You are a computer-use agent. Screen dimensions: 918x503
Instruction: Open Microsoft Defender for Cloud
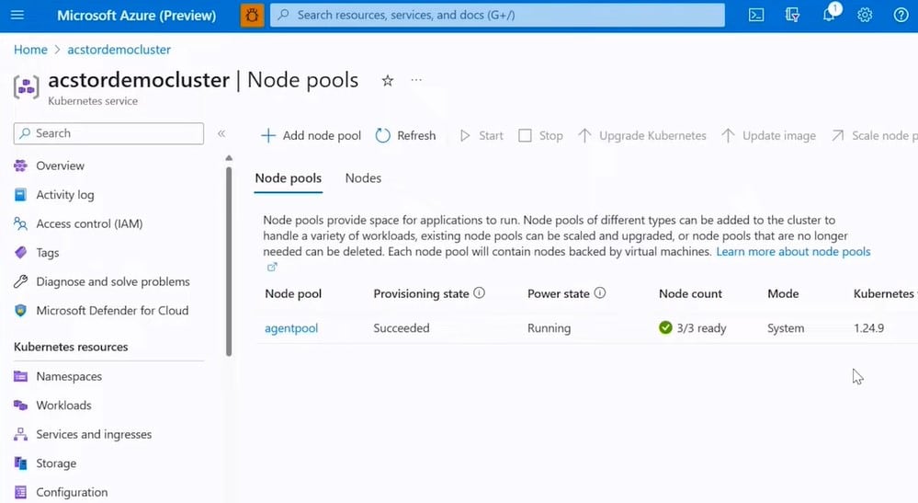point(112,310)
